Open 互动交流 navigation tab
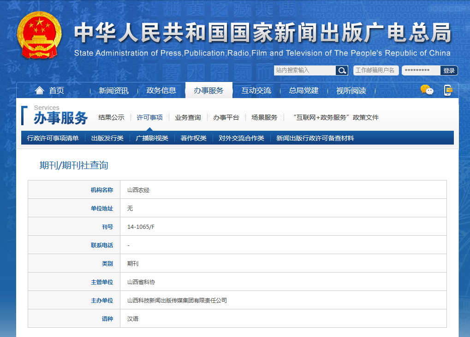 click(256, 90)
